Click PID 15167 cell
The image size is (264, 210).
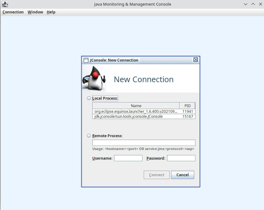(x=187, y=117)
